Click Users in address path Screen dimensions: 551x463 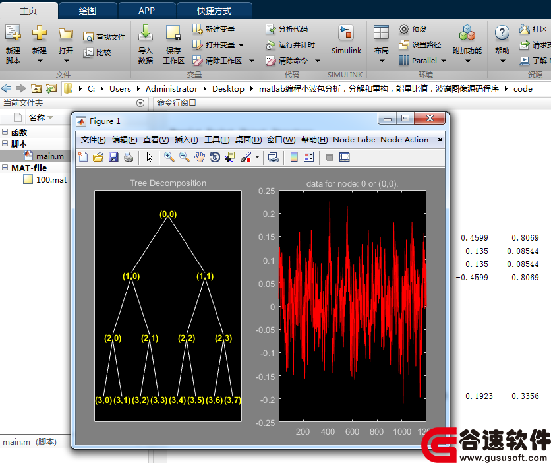point(120,89)
